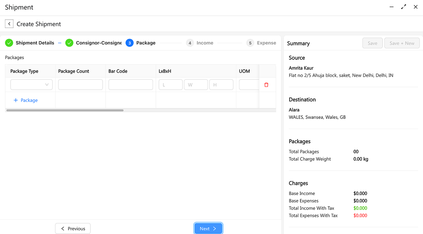Expand the window with maximize icon
The width and height of the screenshot is (423, 234).
tap(403, 7)
